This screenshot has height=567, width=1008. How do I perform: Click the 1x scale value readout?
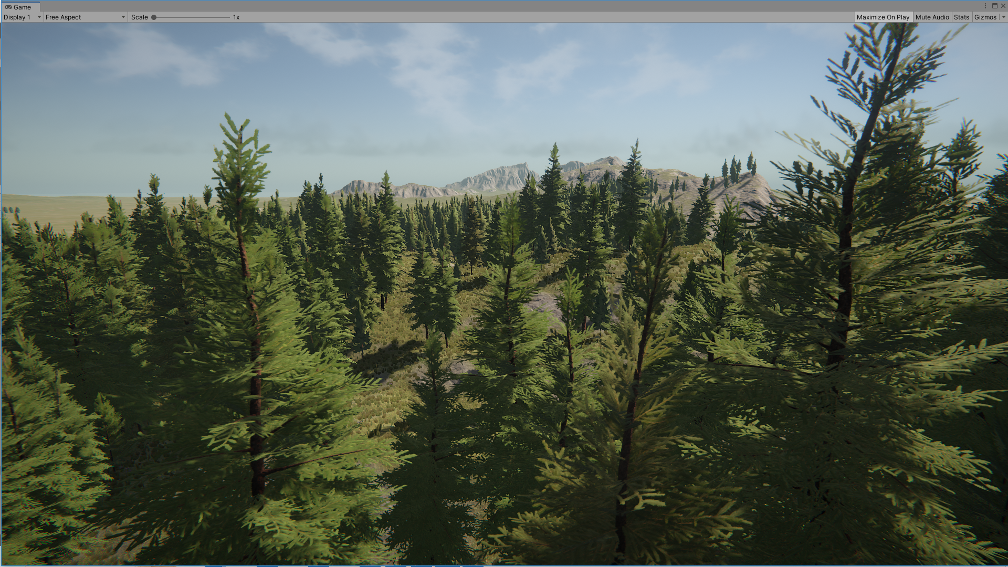[236, 17]
